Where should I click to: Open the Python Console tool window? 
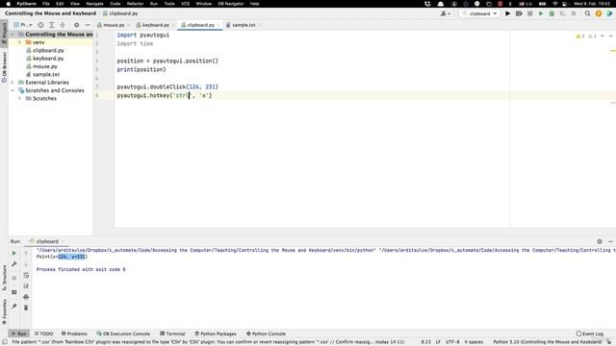tap(266, 334)
